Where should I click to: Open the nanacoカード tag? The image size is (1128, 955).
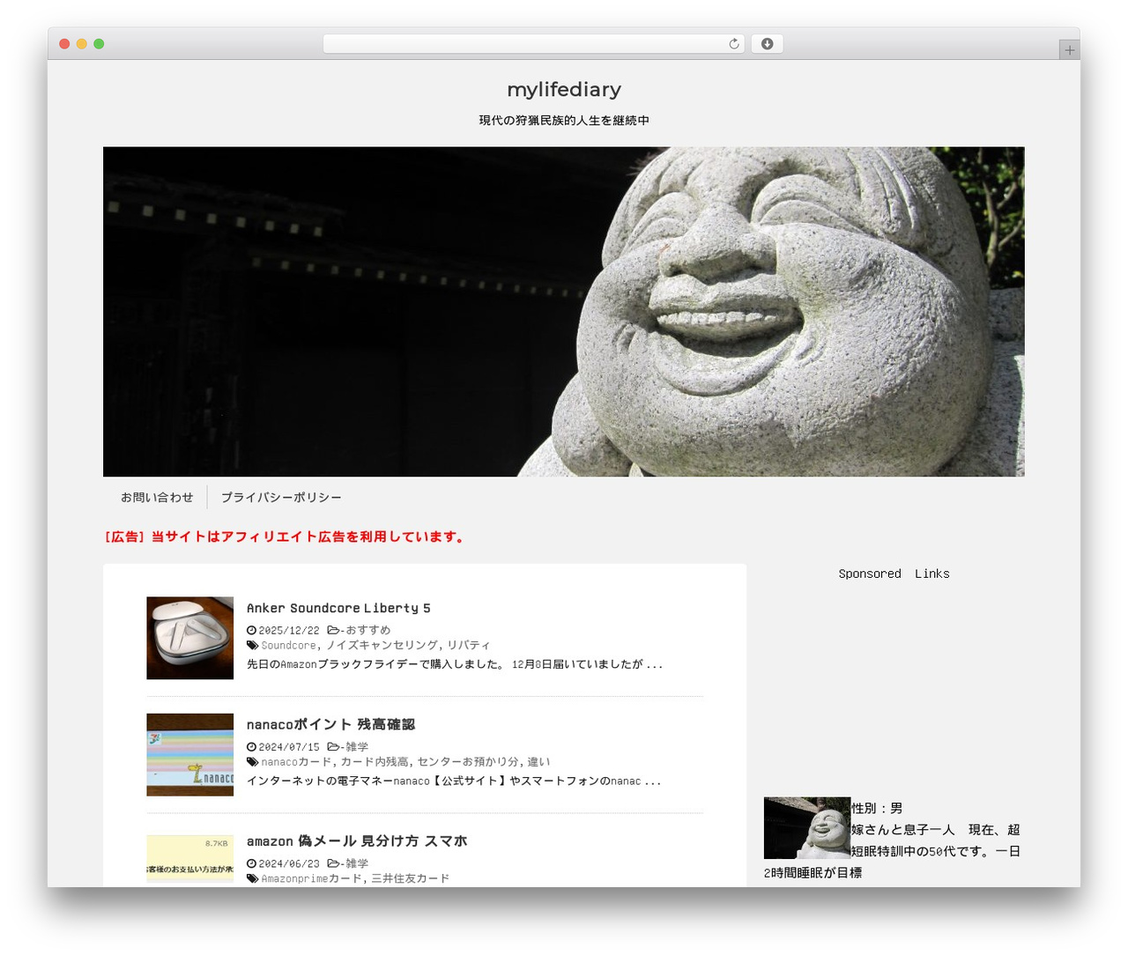pos(296,761)
